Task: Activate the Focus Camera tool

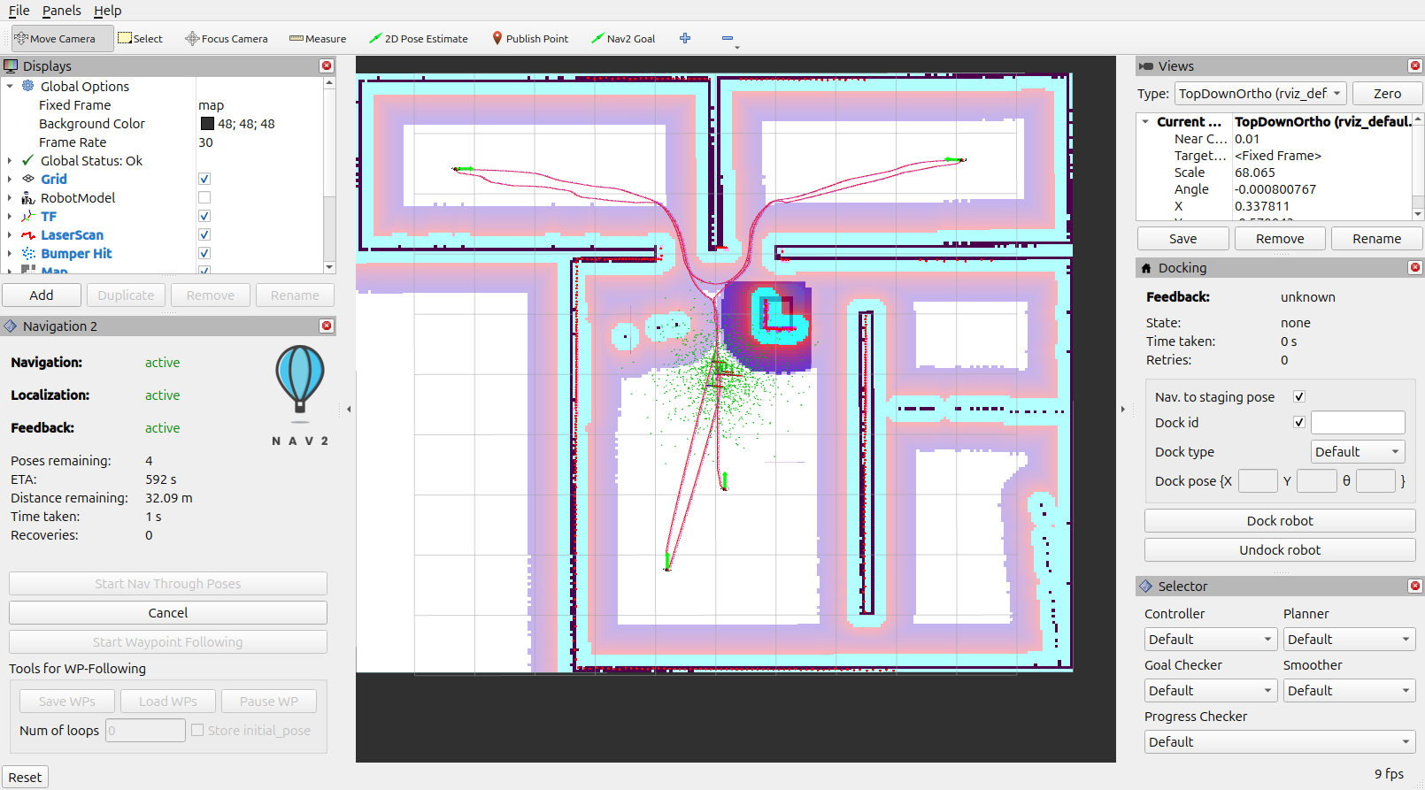Action: point(226,39)
